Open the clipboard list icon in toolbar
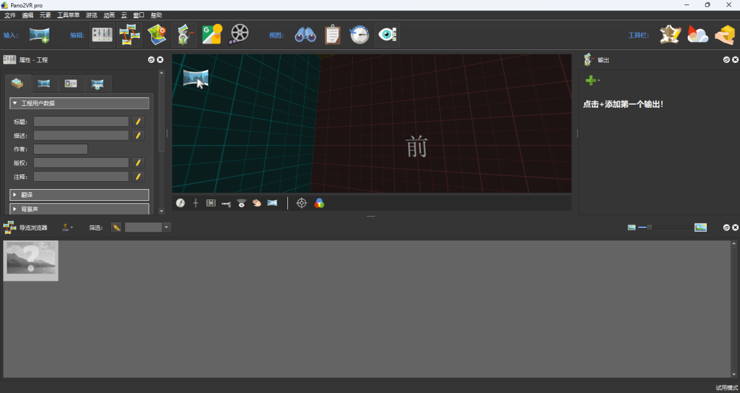Image resolution: width=740 pixels, height=393 pixels. [332, 35]
